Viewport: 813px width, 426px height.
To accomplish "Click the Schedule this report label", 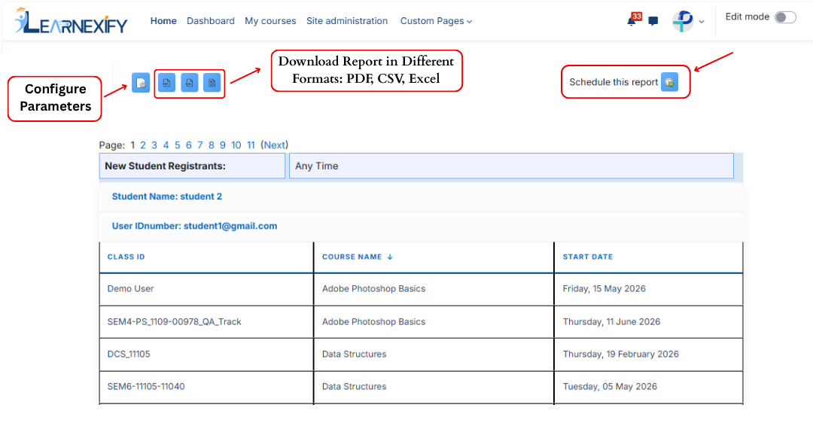I will [614, 82].
